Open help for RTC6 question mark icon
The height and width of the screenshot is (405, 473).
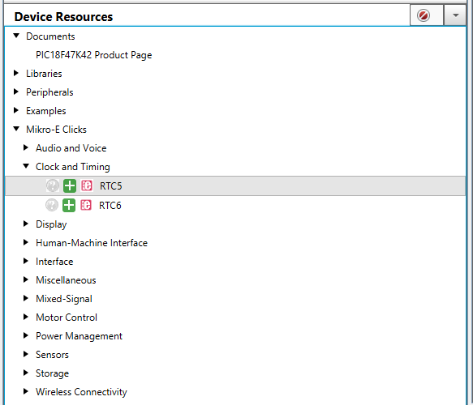point(52,206)
